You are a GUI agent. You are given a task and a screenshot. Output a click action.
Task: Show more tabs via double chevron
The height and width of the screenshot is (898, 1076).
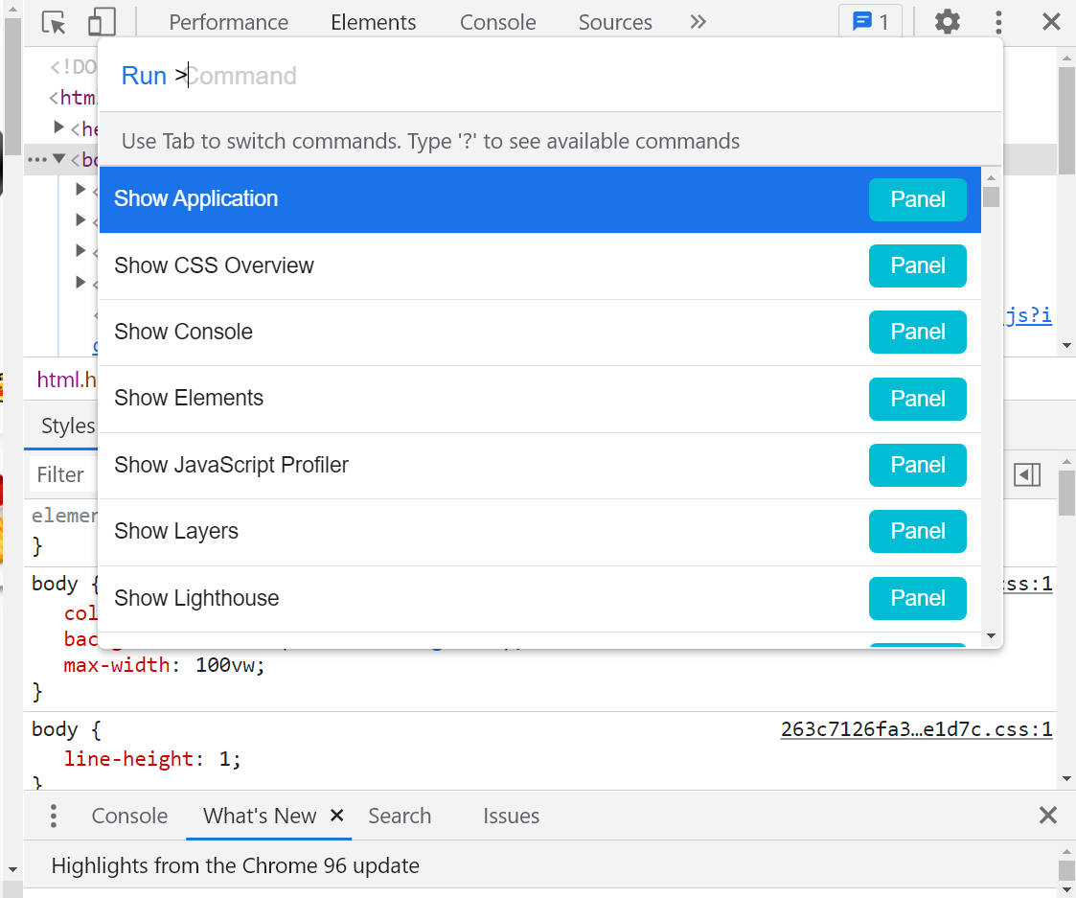pos(698,22)
